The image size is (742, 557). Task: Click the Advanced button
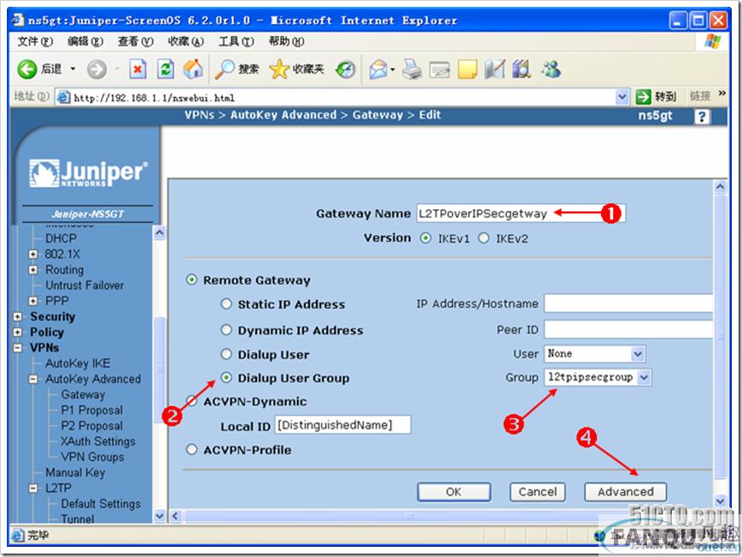[x=625, y=492]
